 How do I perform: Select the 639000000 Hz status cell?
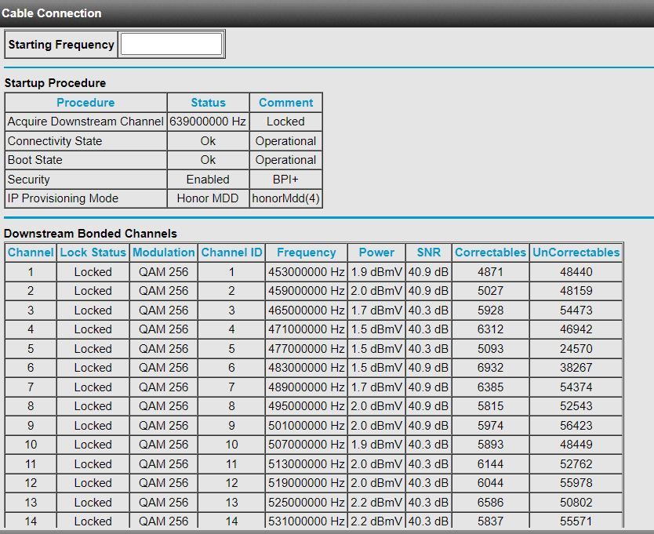[x=208, y=122]
